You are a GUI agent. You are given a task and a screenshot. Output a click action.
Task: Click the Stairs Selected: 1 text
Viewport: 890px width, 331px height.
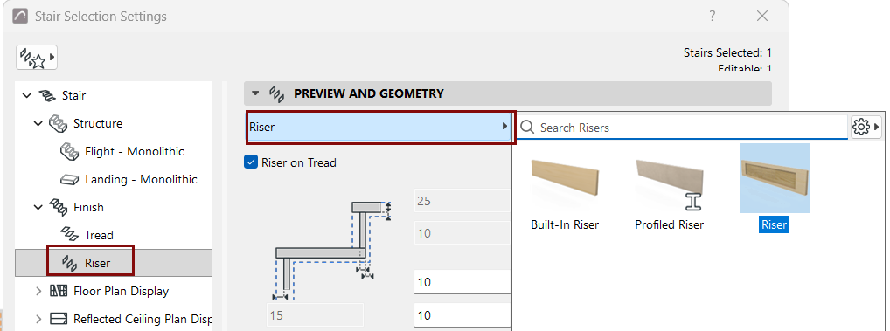[x=727, y=53]
